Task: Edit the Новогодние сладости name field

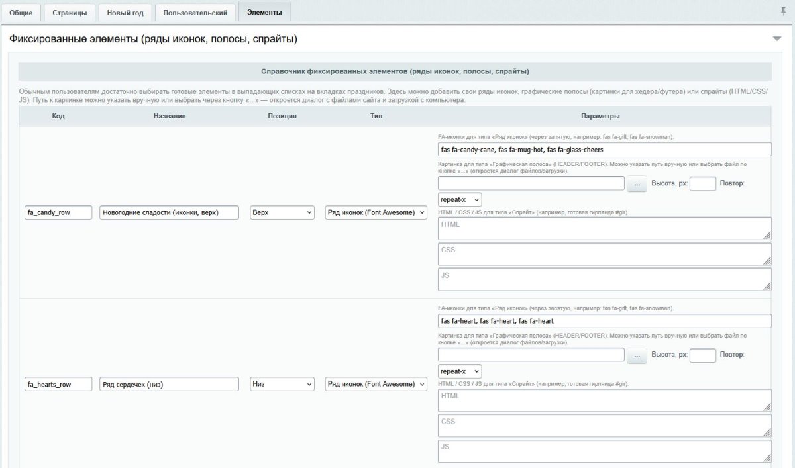Action: 169,212
